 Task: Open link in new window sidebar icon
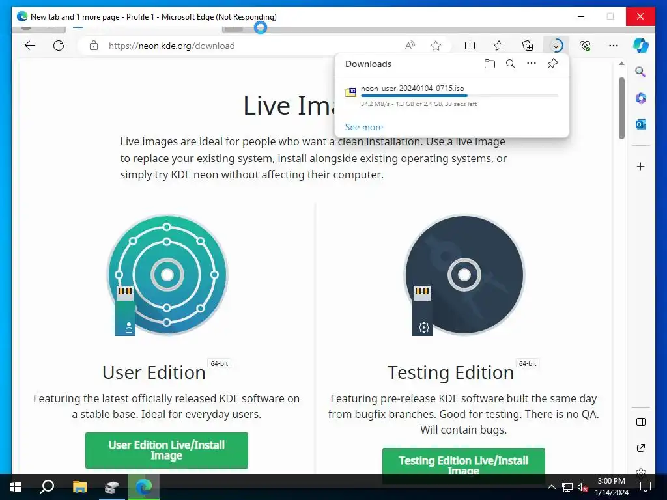pos(641,448)
